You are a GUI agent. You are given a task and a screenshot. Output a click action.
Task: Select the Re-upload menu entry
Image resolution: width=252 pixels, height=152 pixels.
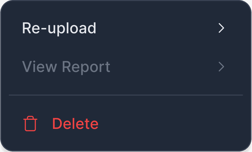coord(126,28)
